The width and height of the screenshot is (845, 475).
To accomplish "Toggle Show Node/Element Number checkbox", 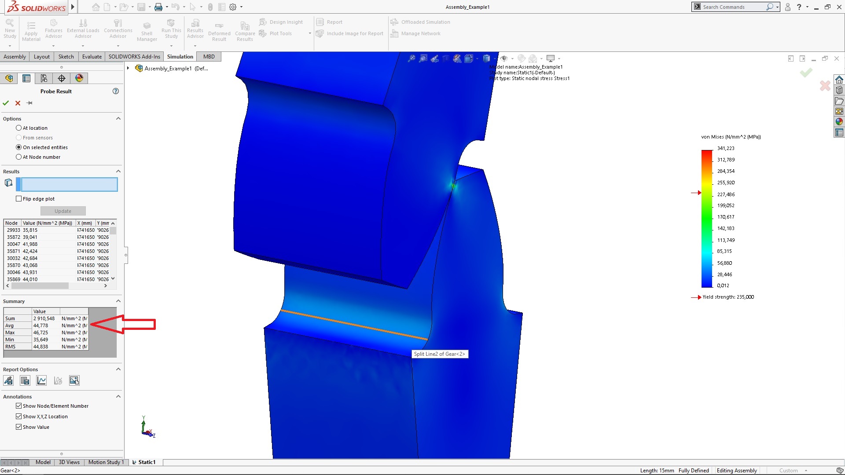I will tap(18, 406).
